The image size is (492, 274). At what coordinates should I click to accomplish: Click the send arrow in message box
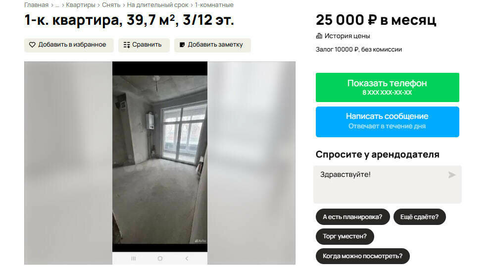point(451,175)
